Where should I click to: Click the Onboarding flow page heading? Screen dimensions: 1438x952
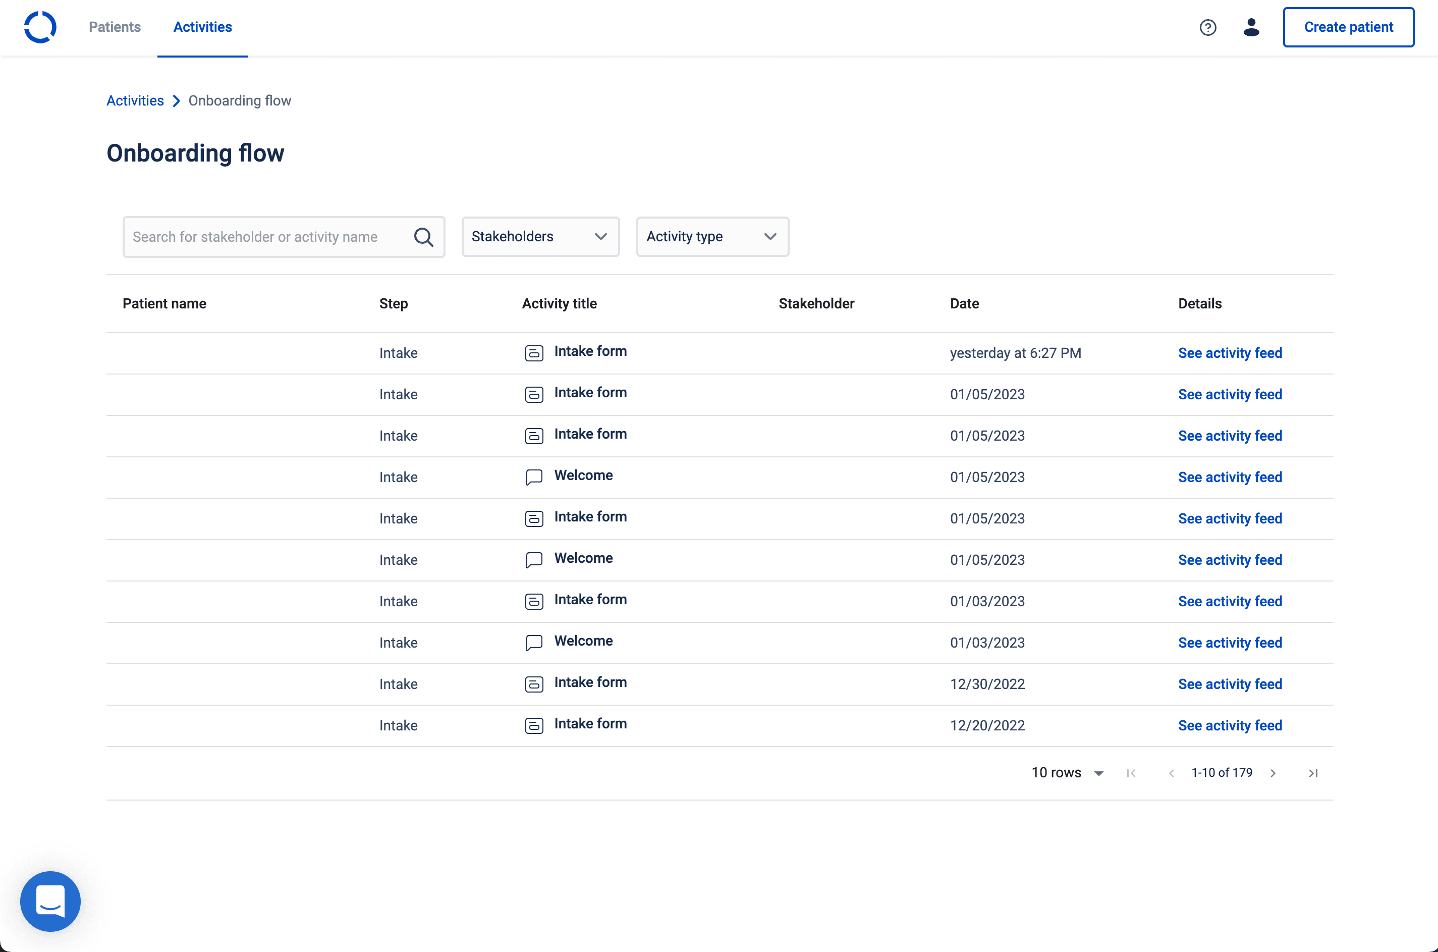pyautogui.click(x=195, y=153)
